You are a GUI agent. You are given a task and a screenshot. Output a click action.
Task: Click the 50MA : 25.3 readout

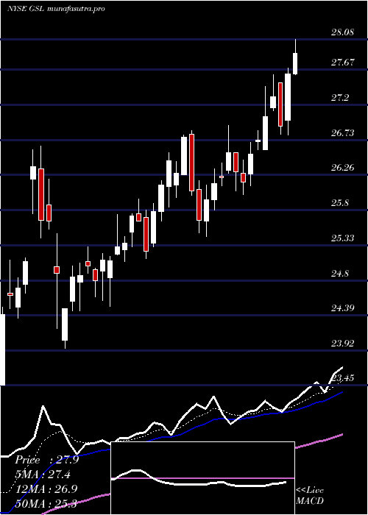point(46,503)
